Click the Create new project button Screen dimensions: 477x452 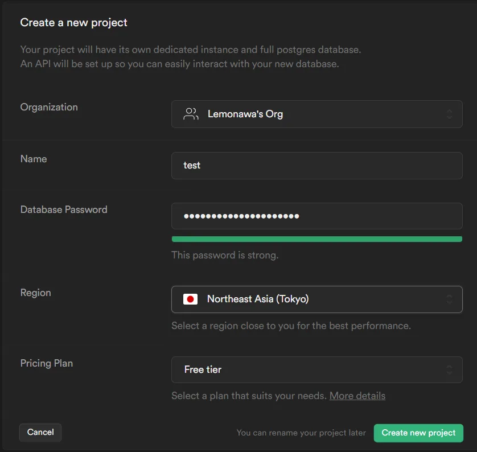[418, 433]
